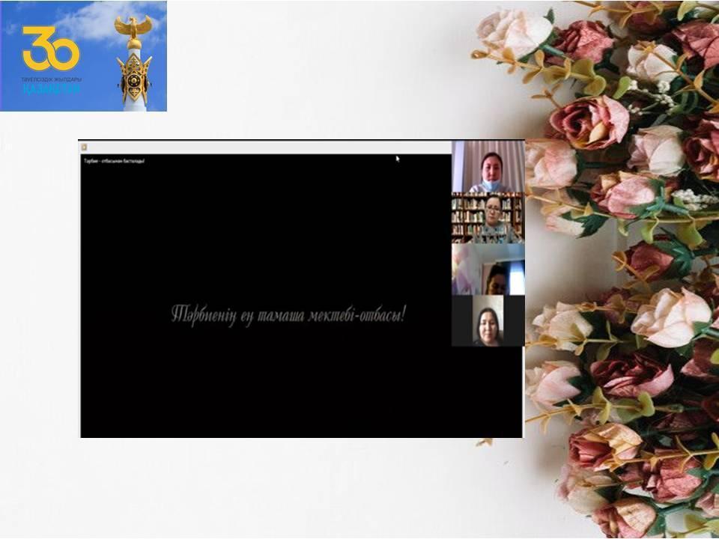
Task: Select the participant video with bookshelf background
Action: coord(488,218)
